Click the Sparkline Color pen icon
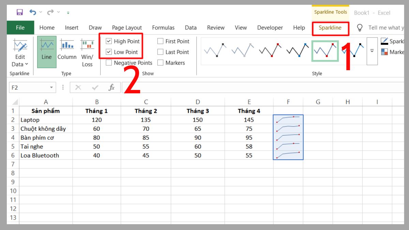 click(384, 41)
